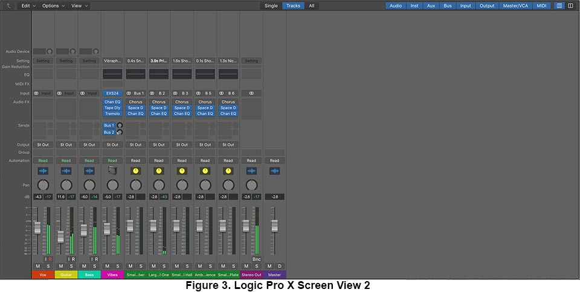Solo the Larg...l One aux channel
The height and width of the screenshot is (292, 580).
pyautogui.click(x=164, y=266)
